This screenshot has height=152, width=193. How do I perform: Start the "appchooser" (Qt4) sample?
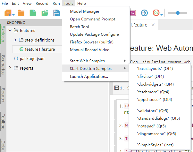160,100
